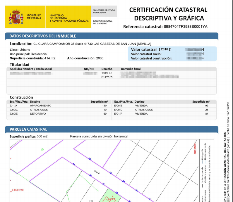Click Parcela construida sin división horizontal text
The width and height of the screenshot is (233, 202).
[x=99, y=136]
